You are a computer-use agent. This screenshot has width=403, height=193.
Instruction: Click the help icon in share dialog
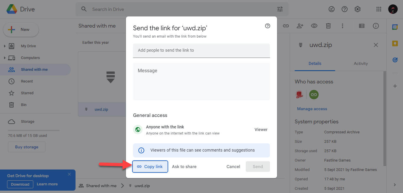coord(268,26)
